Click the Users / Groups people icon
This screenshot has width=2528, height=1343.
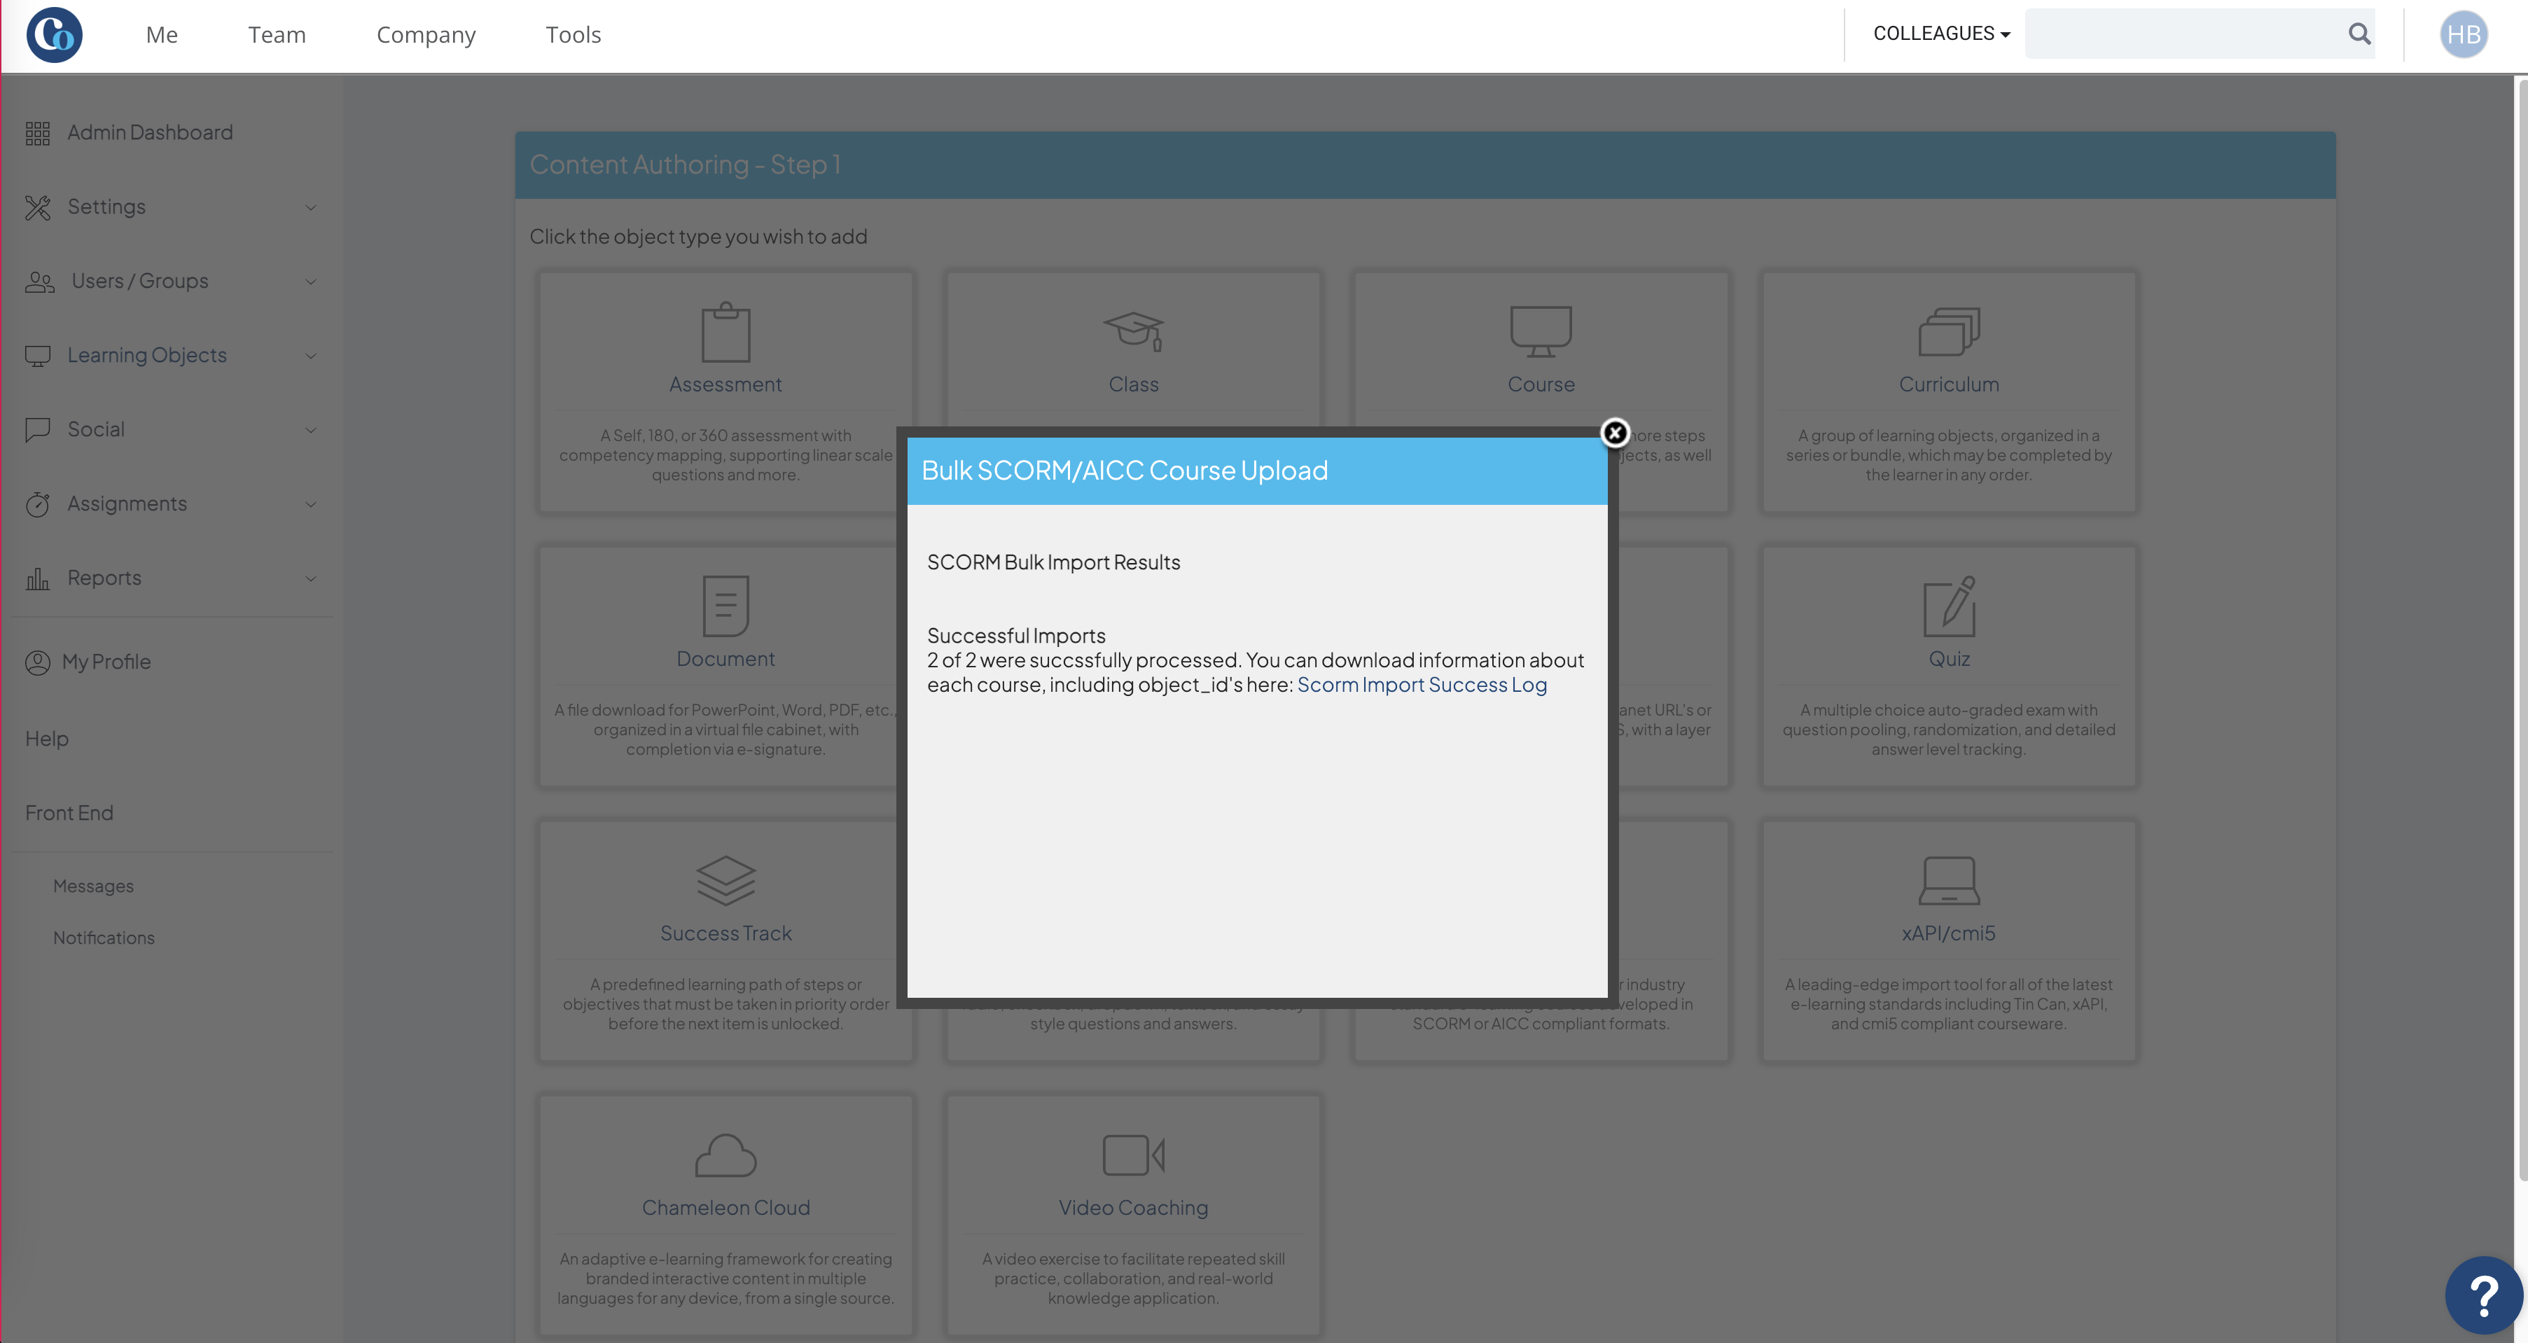(39, 281)
